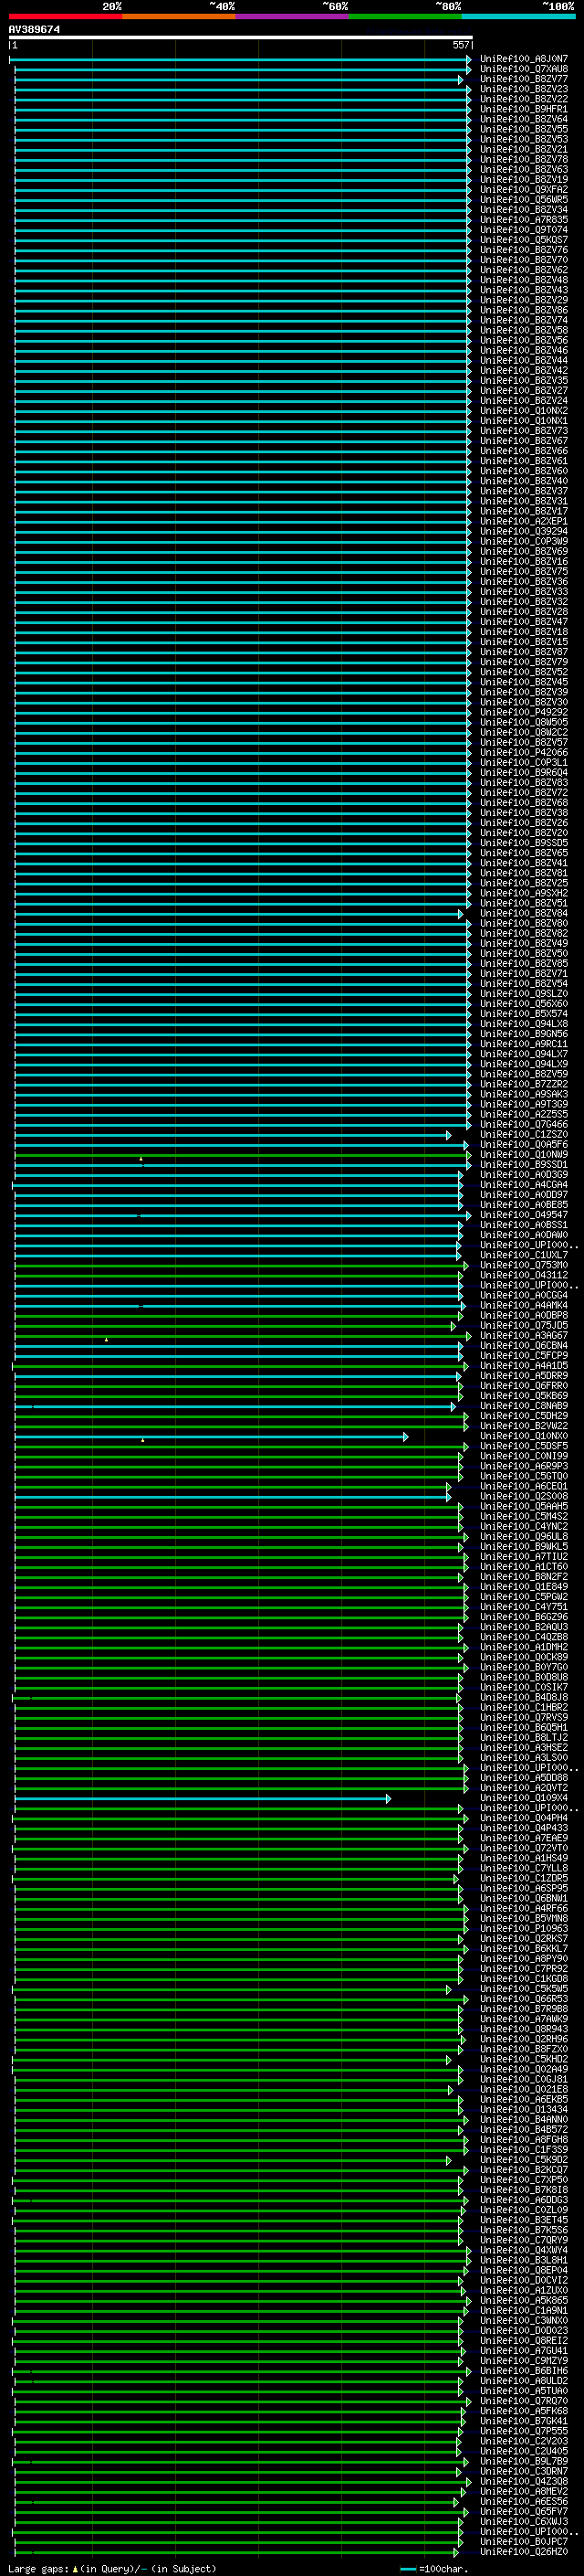The width and height of the screenshot is (584, 2576).
Task: Click green hit label UniRef100_Q10NW9
Action: pos(523,1154)
